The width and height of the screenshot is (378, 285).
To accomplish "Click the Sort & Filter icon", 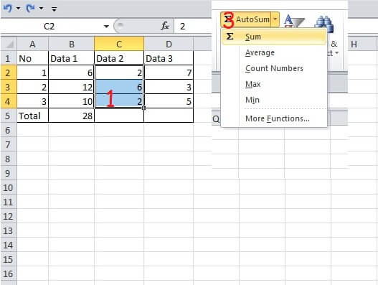I will click(294, 21).
